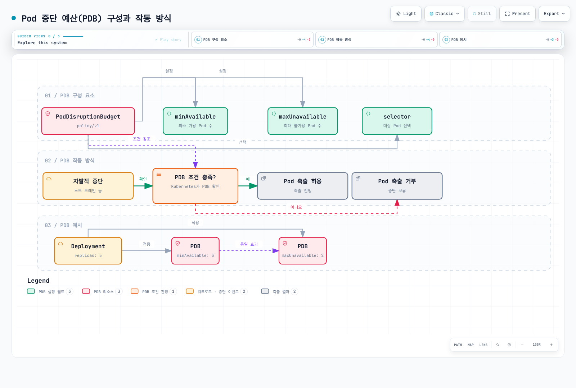576x388 pixels.
Task: Zoom in with the plus button
Action: [551, 345]
